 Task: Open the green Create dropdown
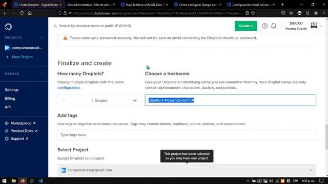pyautogui.click(x=246, y=26)
